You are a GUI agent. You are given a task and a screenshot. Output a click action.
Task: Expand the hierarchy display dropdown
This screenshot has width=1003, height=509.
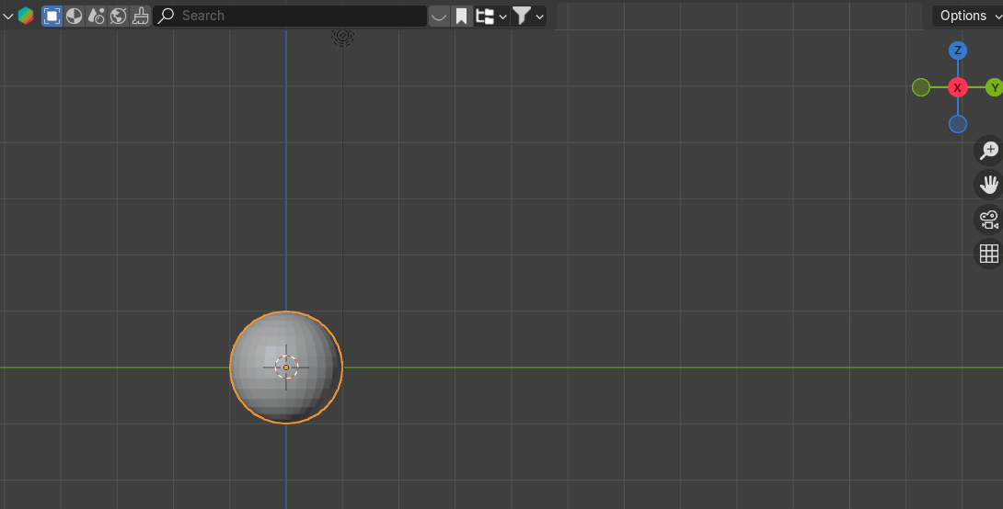point(491,16)
